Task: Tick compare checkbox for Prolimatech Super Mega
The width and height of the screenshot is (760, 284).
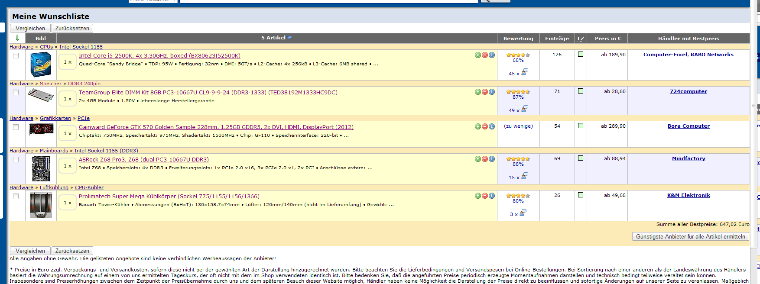Action: coord(16,196)
